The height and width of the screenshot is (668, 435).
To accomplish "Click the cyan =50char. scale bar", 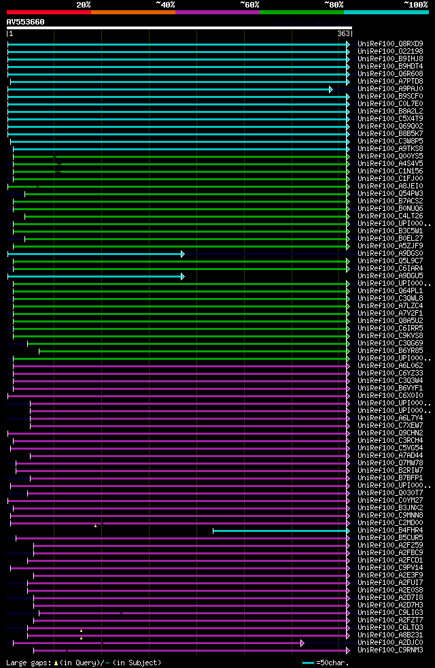I will (308, 663).
